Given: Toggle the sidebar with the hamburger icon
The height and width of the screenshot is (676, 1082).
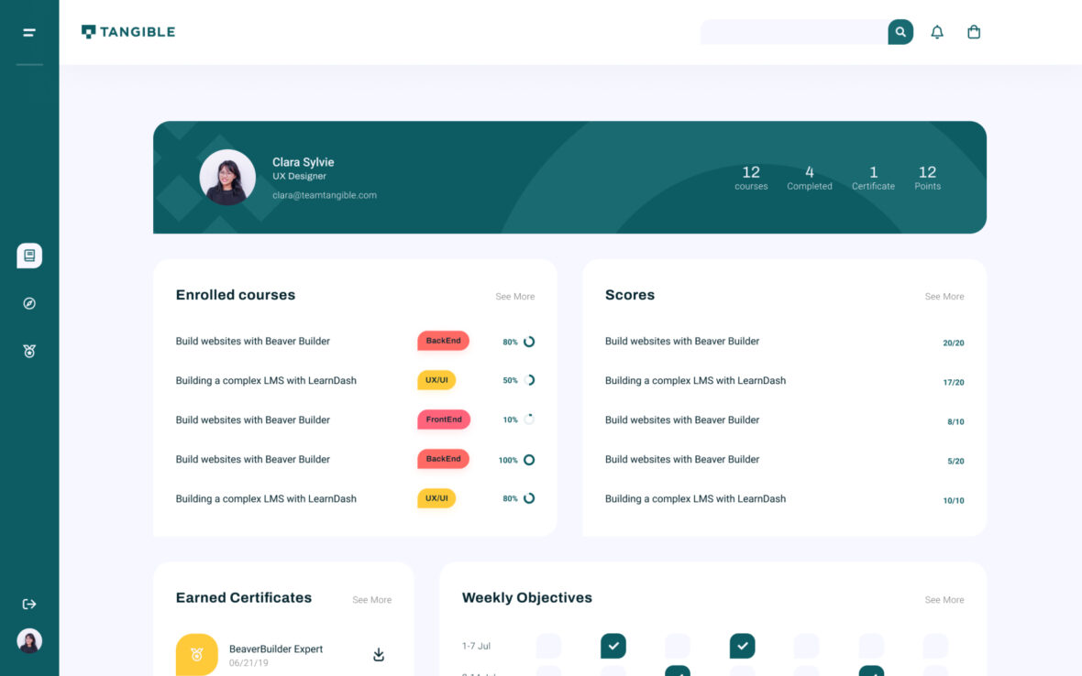Looking at the screenshot, I should 28,30.
